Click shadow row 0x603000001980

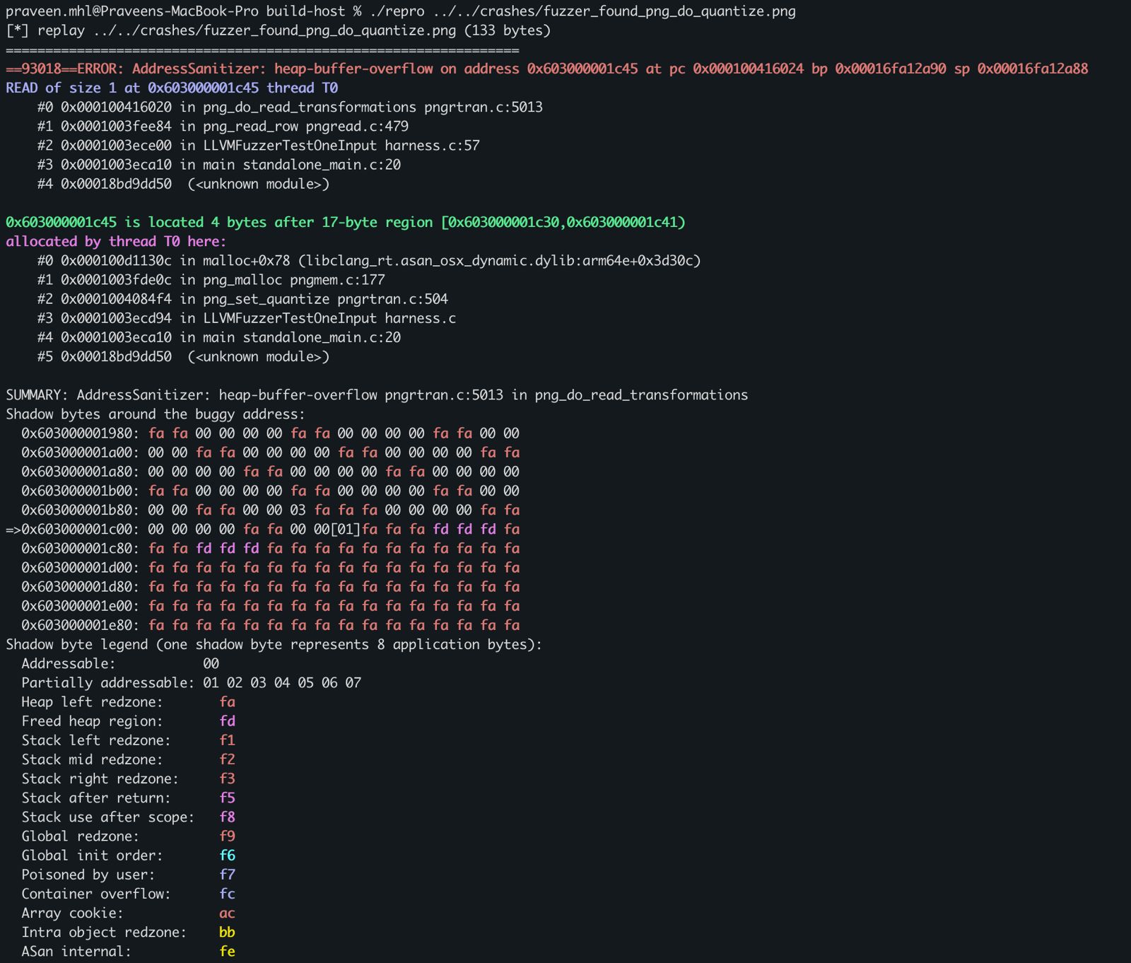(x=270, y=433)
